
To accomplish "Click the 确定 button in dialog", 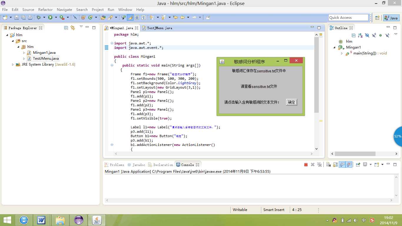I will pos(291,102).
